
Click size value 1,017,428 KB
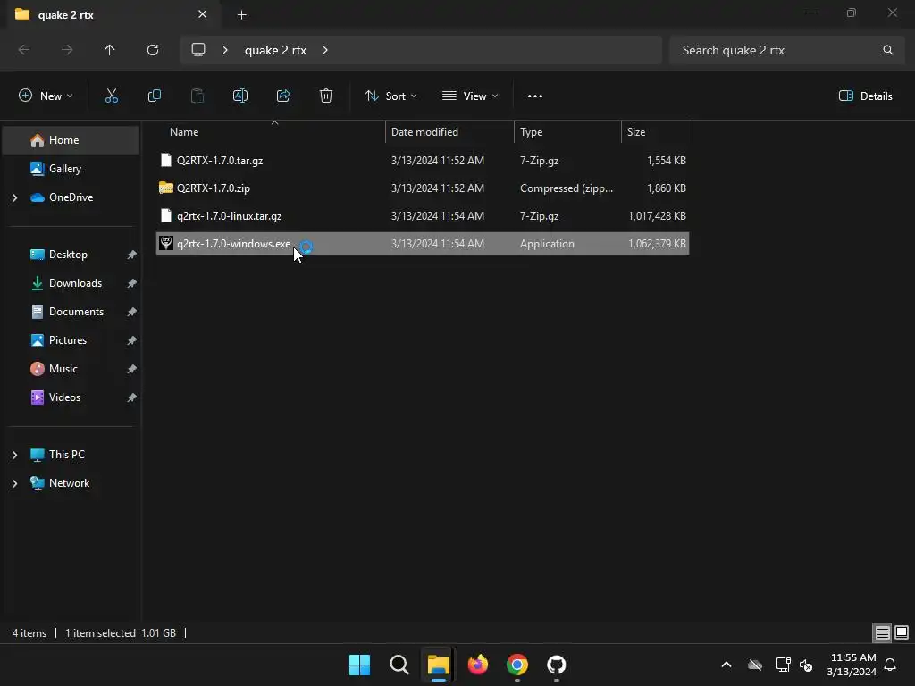click(657, 216)
